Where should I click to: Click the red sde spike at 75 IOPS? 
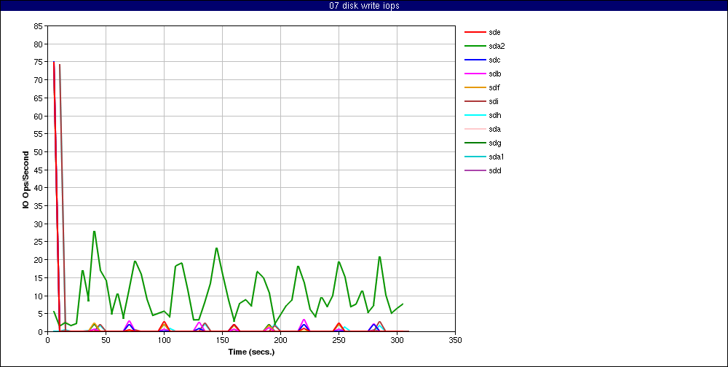point(54,62)
